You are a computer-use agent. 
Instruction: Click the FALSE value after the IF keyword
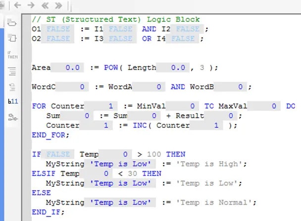58,154
